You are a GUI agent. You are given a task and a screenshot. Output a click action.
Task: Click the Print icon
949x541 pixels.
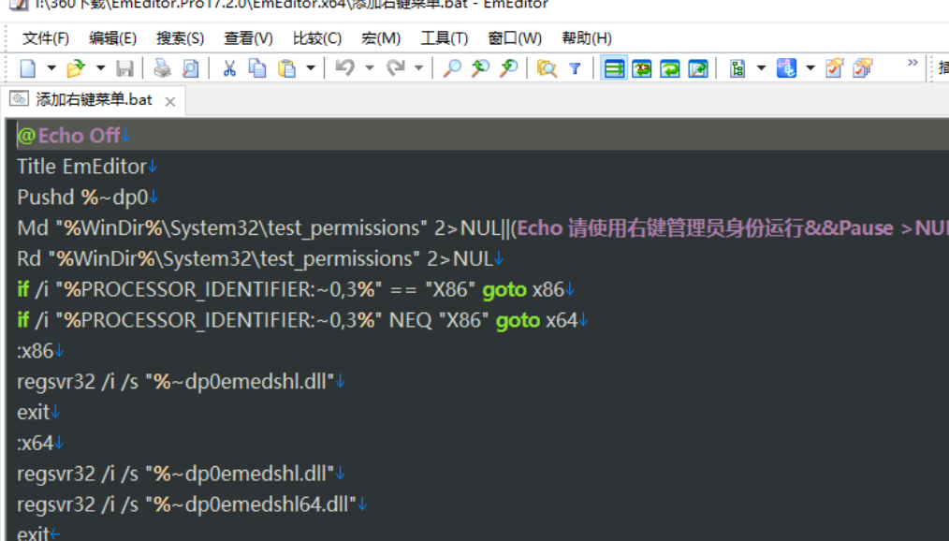pyautogui.click(x=162, y=68)
